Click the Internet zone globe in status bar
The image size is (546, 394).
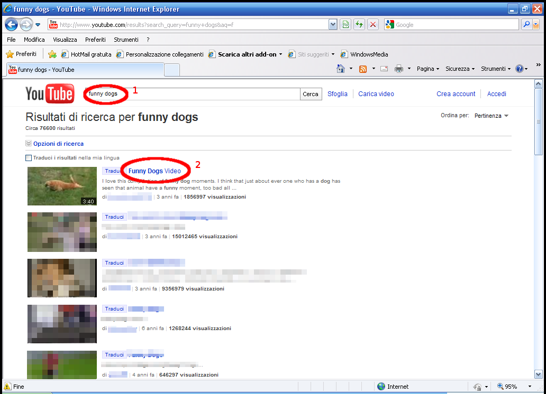[381, 387]
